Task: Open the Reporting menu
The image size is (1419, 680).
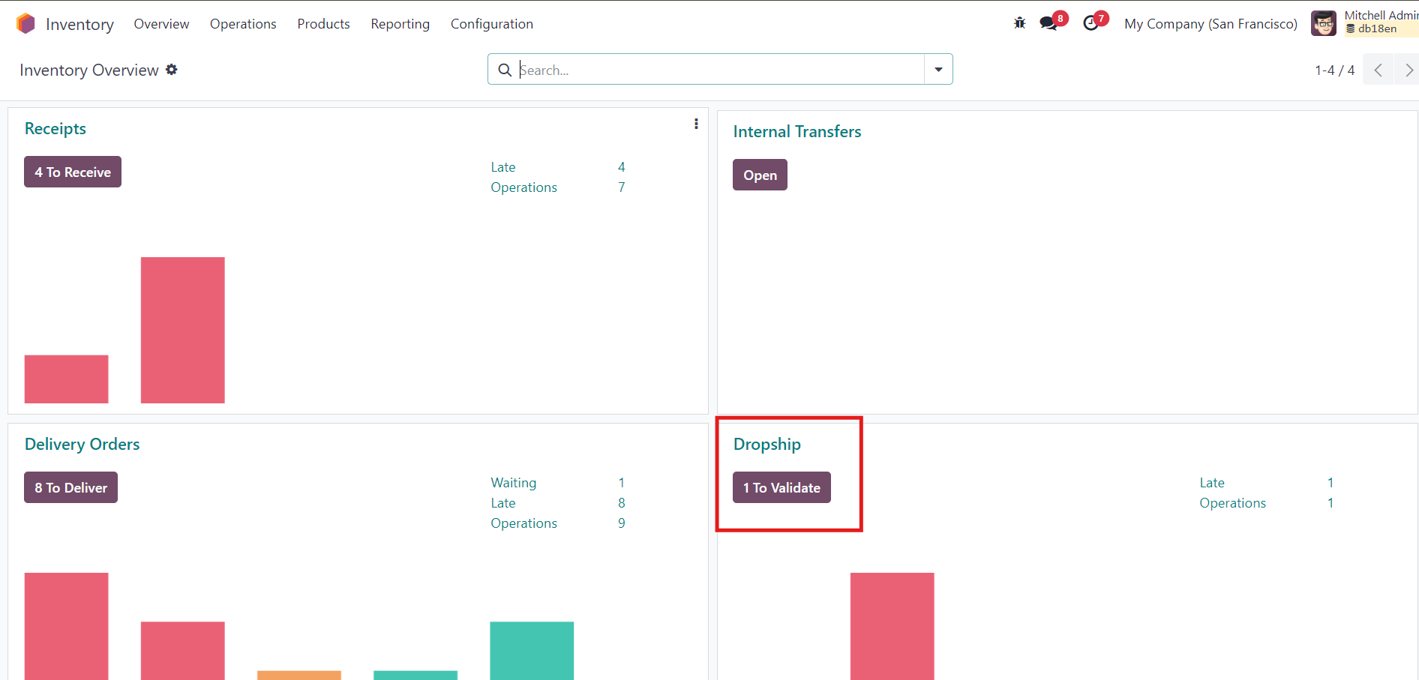Action: [400, 24]
